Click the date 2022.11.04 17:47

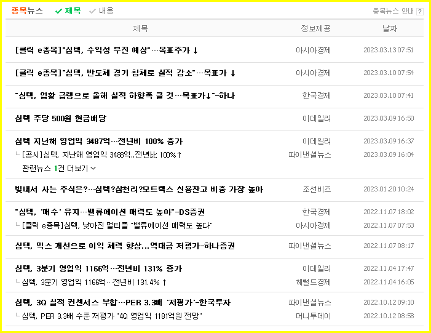click(x=389, y=269)
